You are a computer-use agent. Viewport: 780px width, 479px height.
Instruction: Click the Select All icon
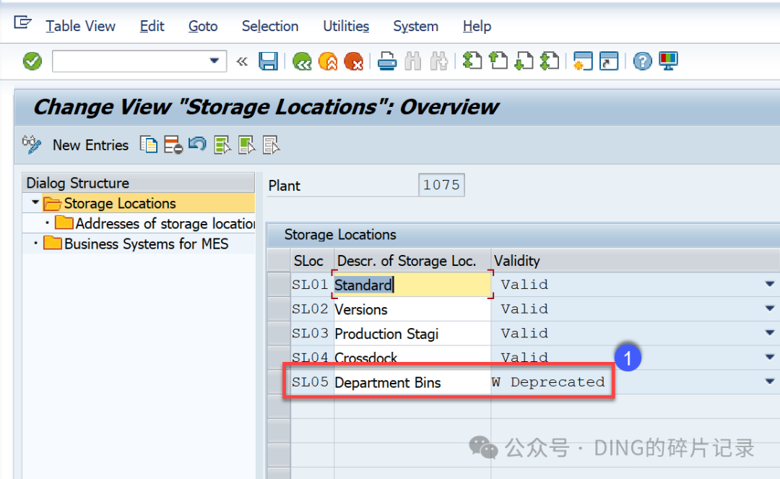click(222, 144)
